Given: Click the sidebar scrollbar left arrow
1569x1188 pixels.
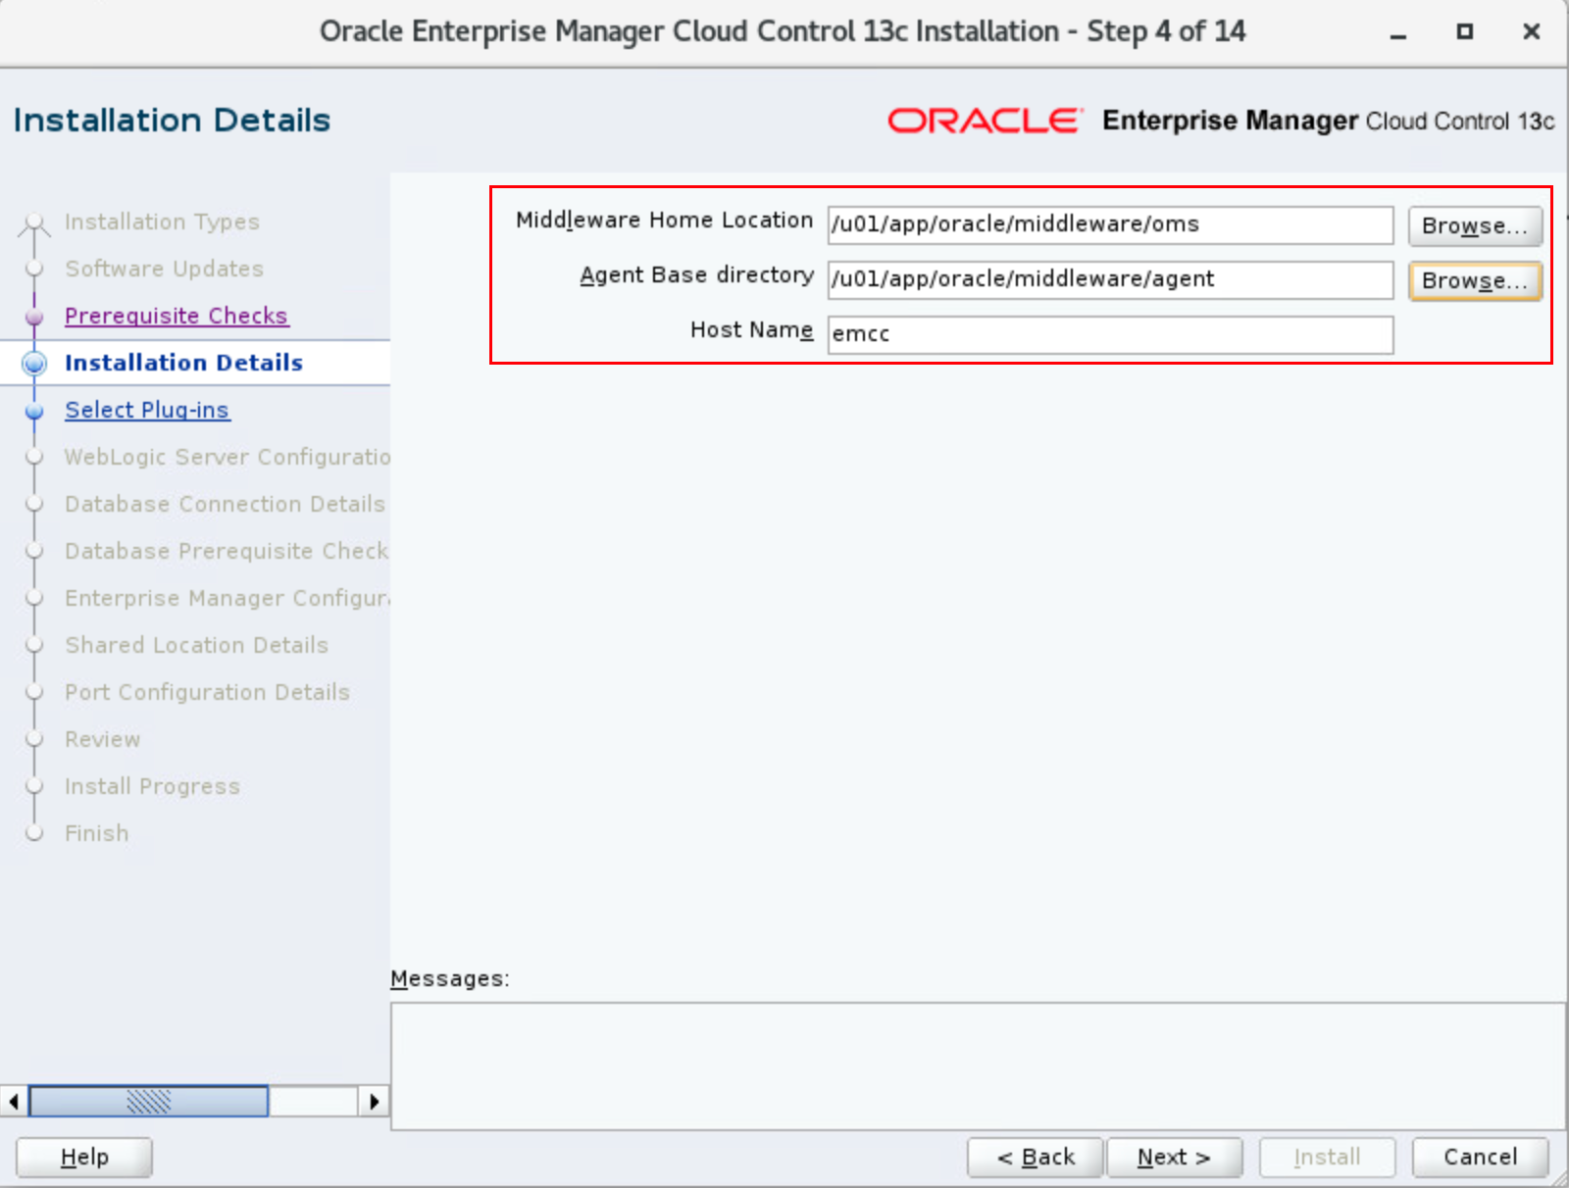Looking at the screenshot, I should tap(14, 1101).
